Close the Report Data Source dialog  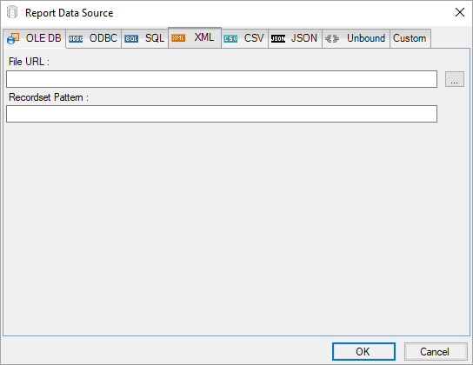tap(460, 12)
